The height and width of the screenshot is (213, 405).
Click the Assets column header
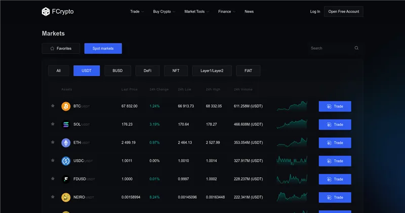point(67,90)
